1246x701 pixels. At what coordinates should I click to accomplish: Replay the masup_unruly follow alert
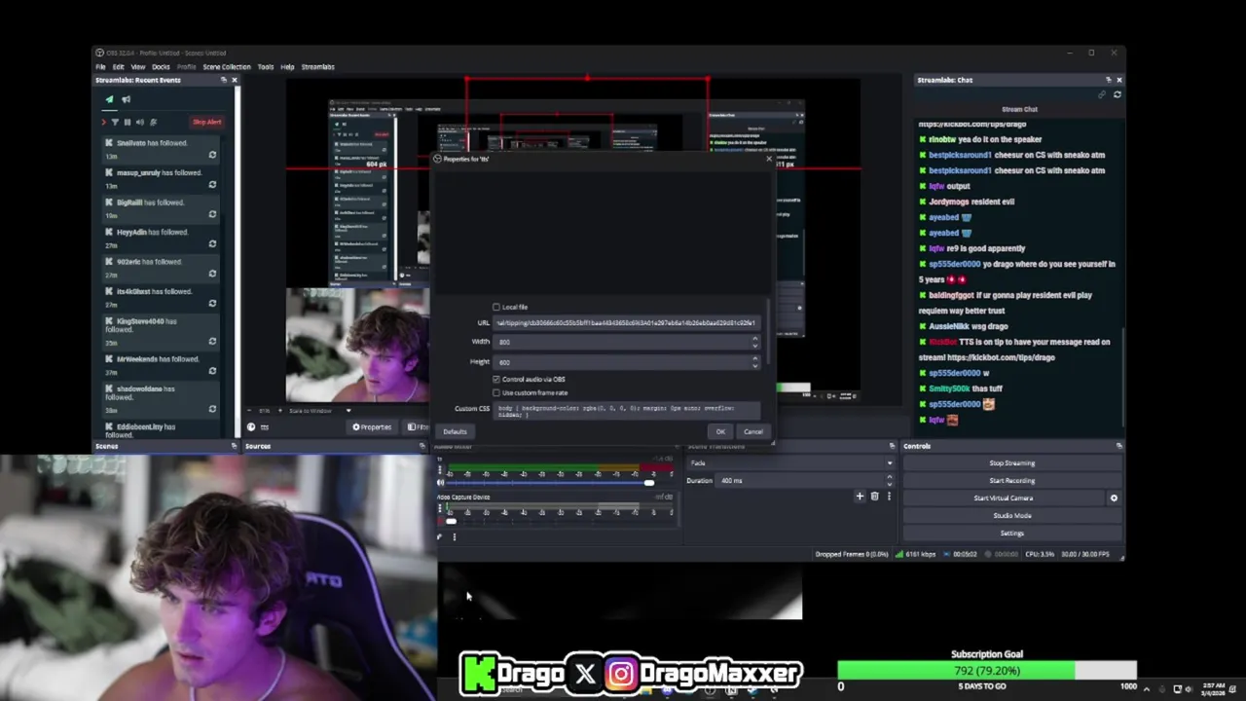[x=212, y=185]
